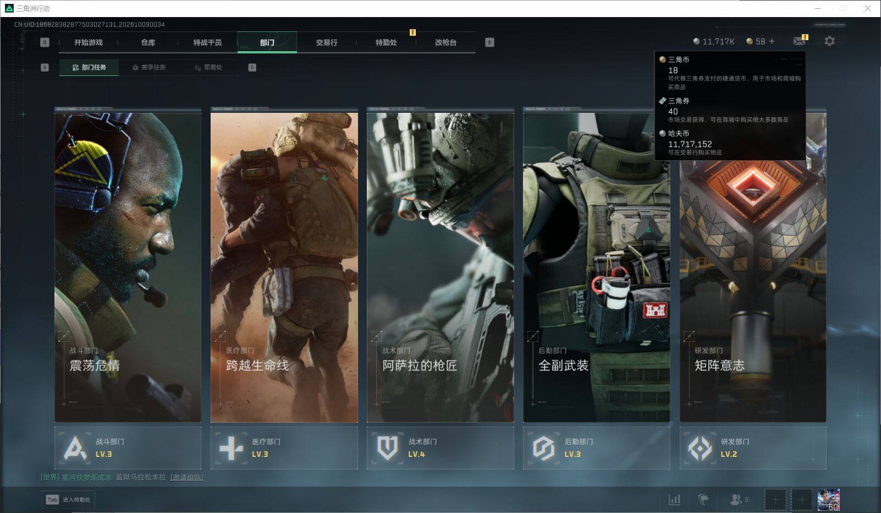
Task: Open the 阿萨拉的枪匠 tactical card
Action: pos(440,265)
